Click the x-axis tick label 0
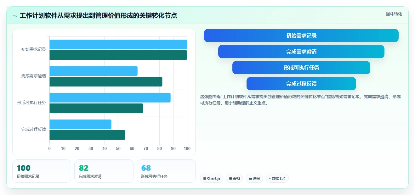415x195 pixels. point(49,148)
